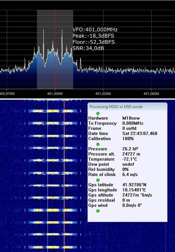The width and height of the screenshot is (175, 252).
Task: Click the 401,050M frequency axis label
Action: click(151, 94)
